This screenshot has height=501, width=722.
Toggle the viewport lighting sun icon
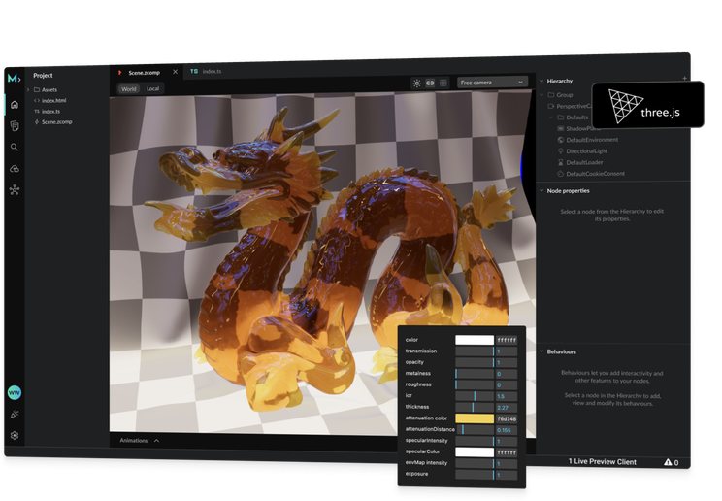(416, 83)
